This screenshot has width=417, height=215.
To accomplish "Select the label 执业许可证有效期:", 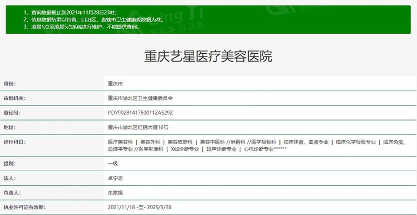I will tap(24, 207).
